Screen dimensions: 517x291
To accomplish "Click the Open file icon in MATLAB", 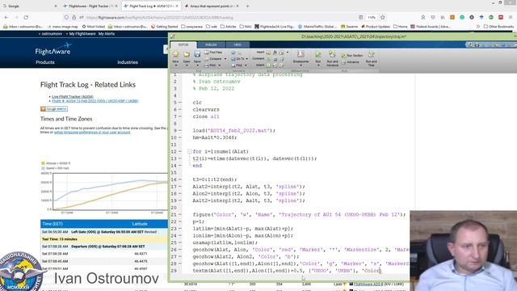I will pyautogui.click(x=187, y=56).
